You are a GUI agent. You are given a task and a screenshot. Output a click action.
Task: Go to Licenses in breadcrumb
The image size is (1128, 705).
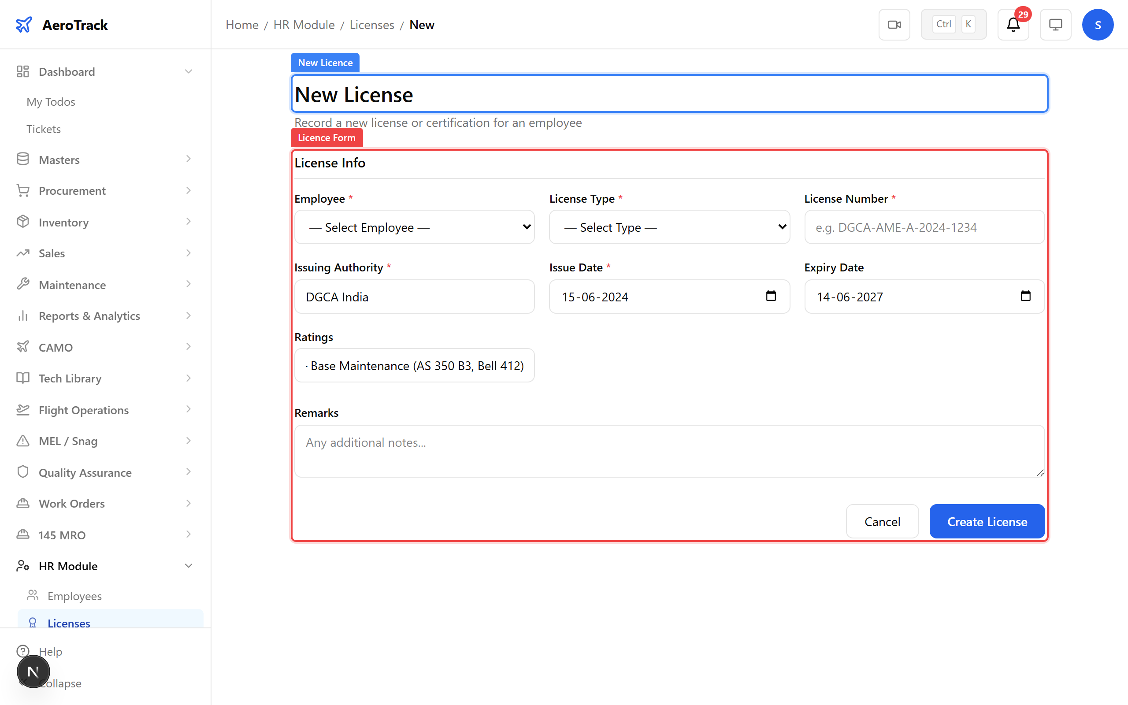pos(371,24)
